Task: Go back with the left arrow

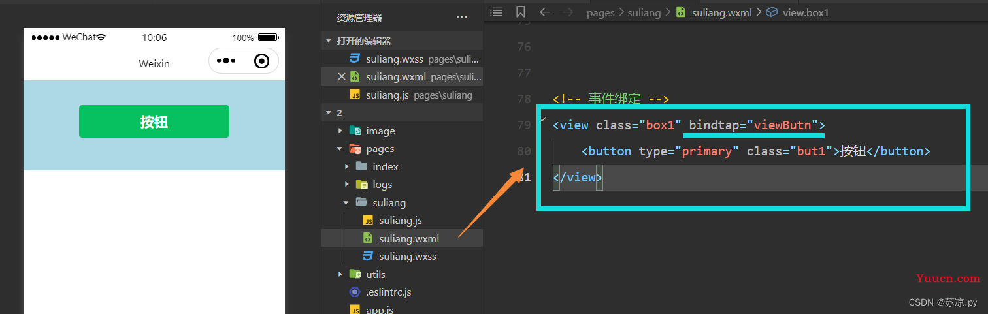Action: click(x=545, y=12)
